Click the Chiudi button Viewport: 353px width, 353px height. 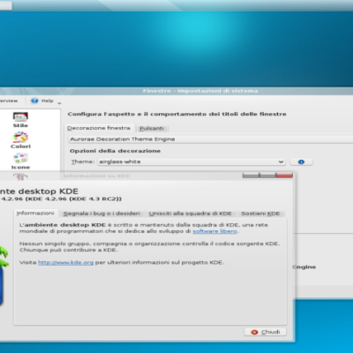pyautogui.click(x=266, y=332)
